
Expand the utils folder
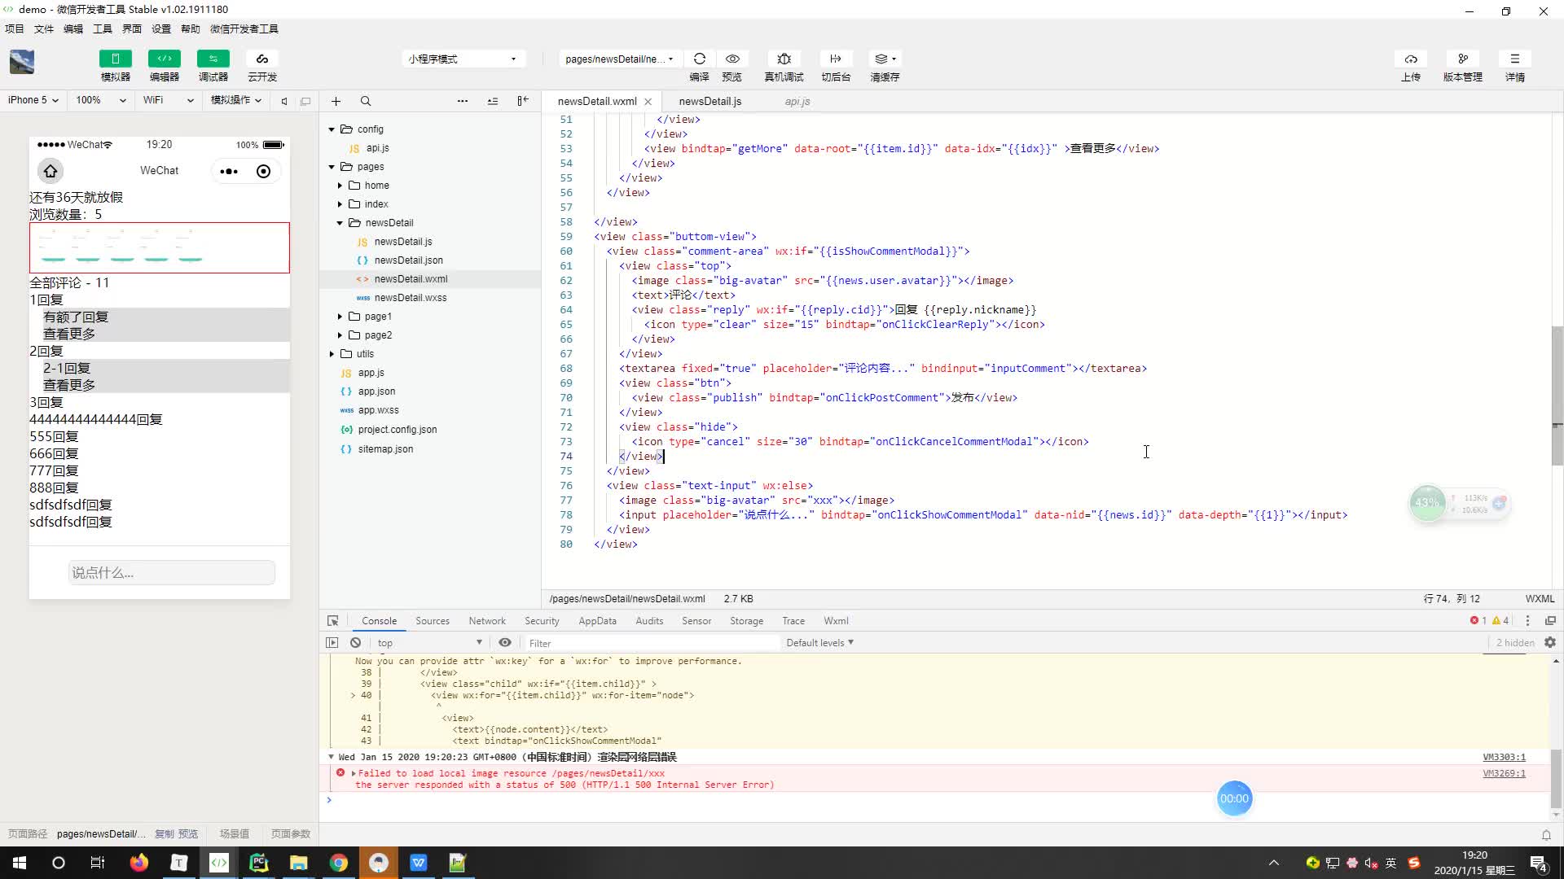(x=332, y=354)
